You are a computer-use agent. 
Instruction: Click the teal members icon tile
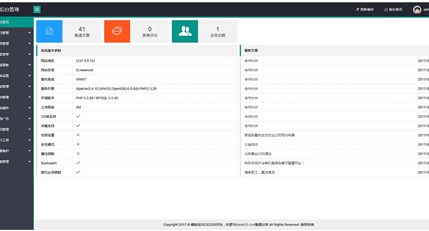tap(185, 31)
